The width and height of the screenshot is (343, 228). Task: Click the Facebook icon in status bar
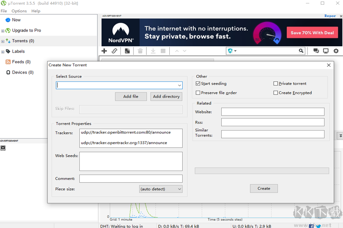pos(311,226)
